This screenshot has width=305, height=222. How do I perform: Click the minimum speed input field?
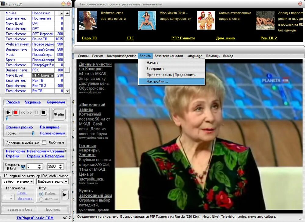pyautogui.click(x=32, y=166)
